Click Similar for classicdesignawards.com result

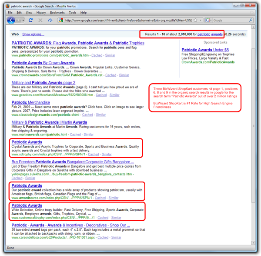[101, 115]
